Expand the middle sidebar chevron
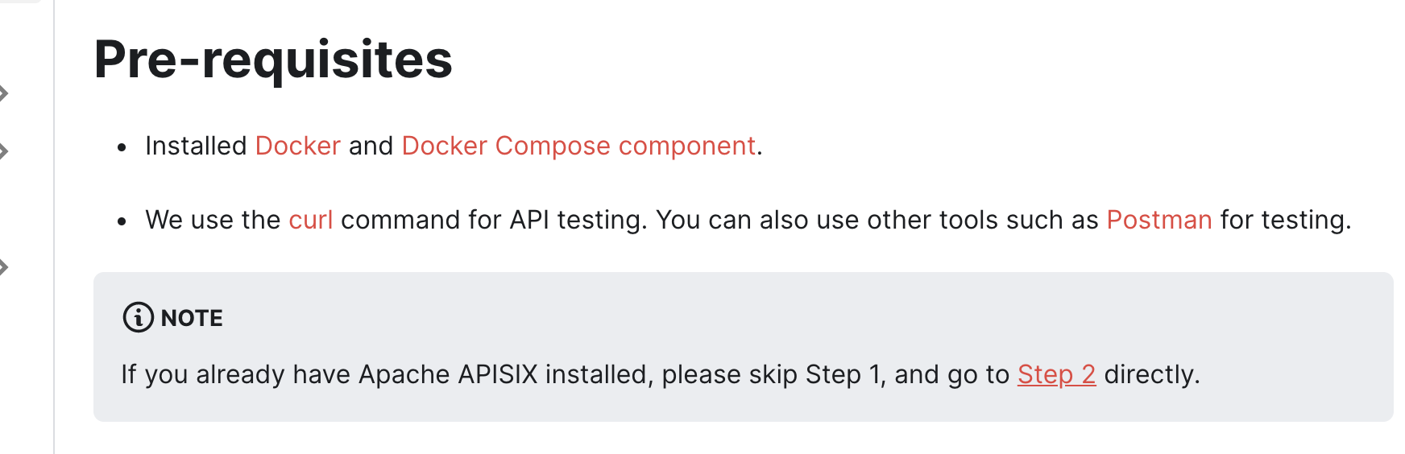The height and width of the screenshot is (454, 1405). pos(4,151)
